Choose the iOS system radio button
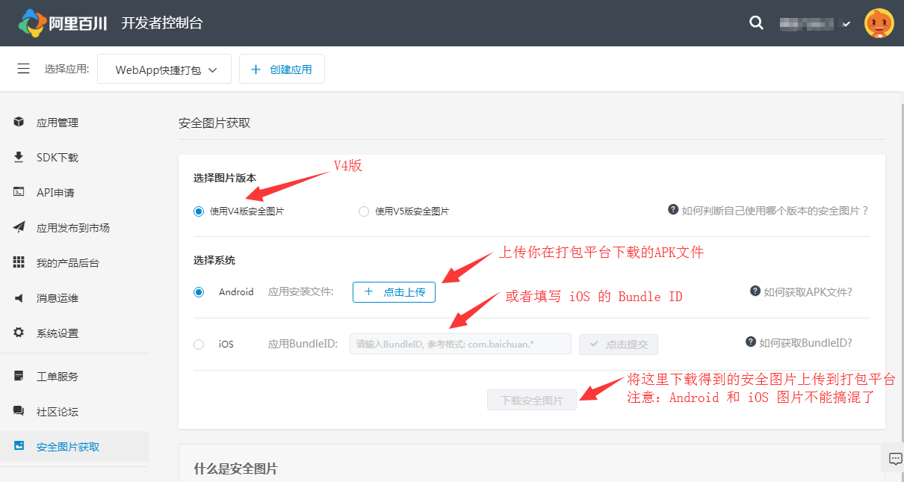 [199, 344]
